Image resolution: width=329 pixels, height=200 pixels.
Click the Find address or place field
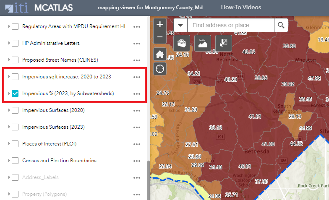click(230, 25)
